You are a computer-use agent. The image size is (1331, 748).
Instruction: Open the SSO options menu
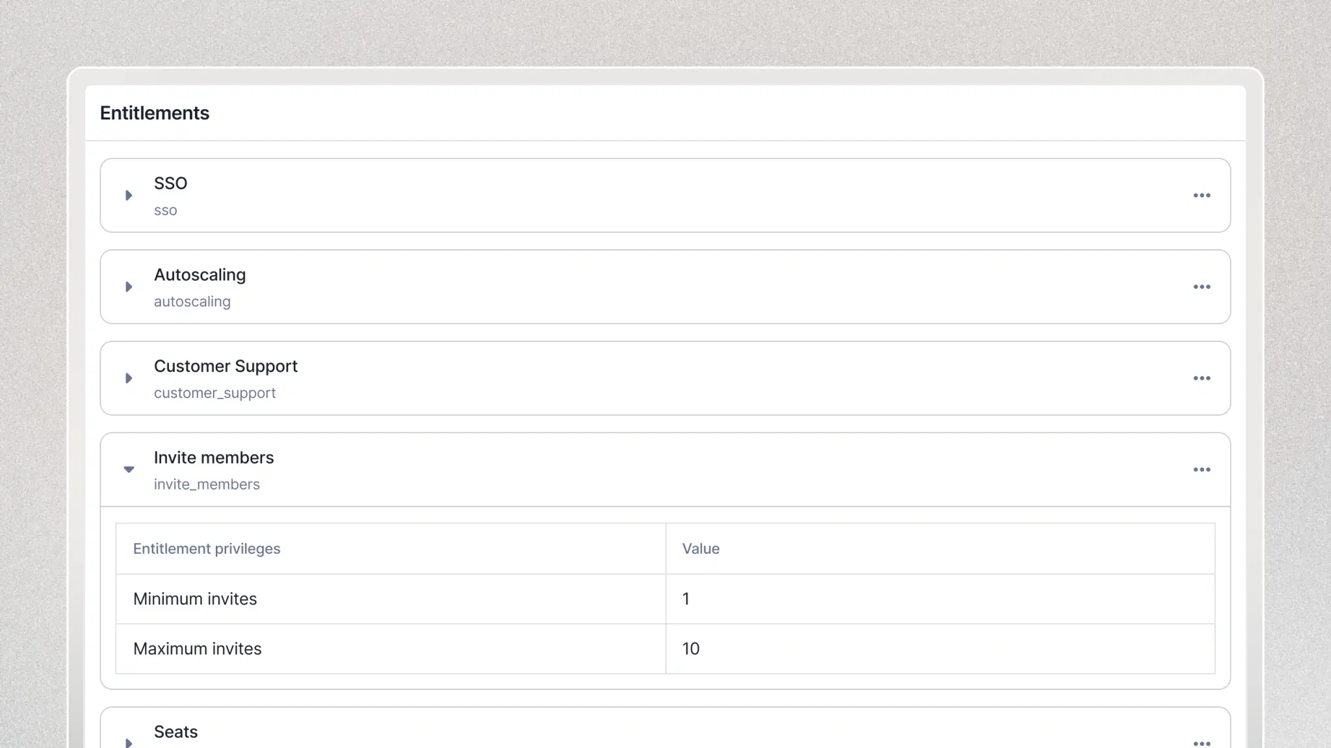pyautogui.click(x=1202, y=195)
